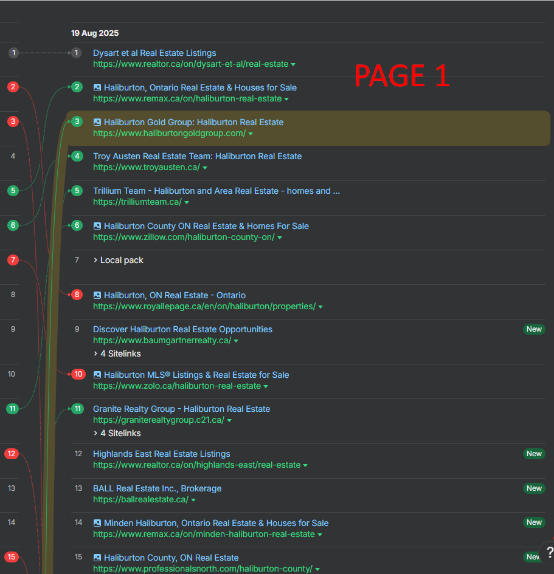Screen dimensions: 554x574
Task: Click New badge on Highlands East row
Action: (534, 454)
